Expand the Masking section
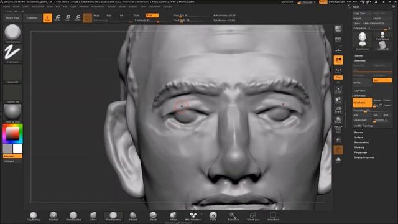The width and height of the screenshot is (398, 224). coord(359,147)
